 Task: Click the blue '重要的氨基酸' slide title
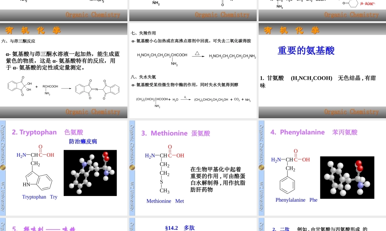306,50
